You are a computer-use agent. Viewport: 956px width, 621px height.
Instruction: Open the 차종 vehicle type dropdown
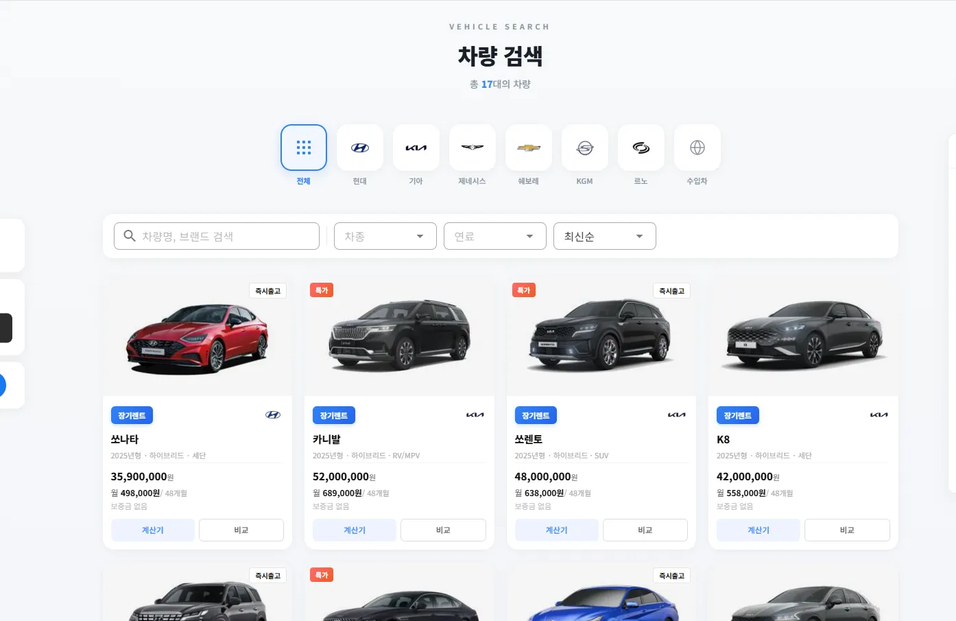(x=385, y=236)
